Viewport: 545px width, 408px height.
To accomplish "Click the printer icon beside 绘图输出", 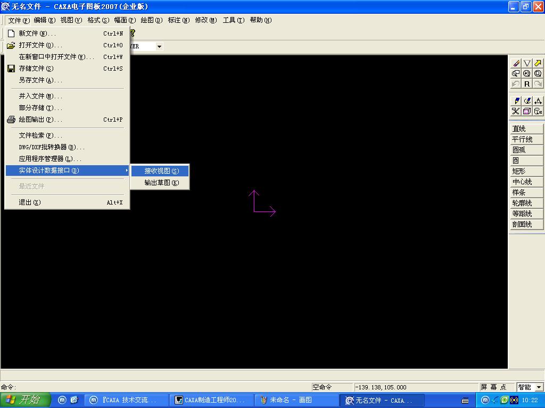I will (x=11, y=120).
